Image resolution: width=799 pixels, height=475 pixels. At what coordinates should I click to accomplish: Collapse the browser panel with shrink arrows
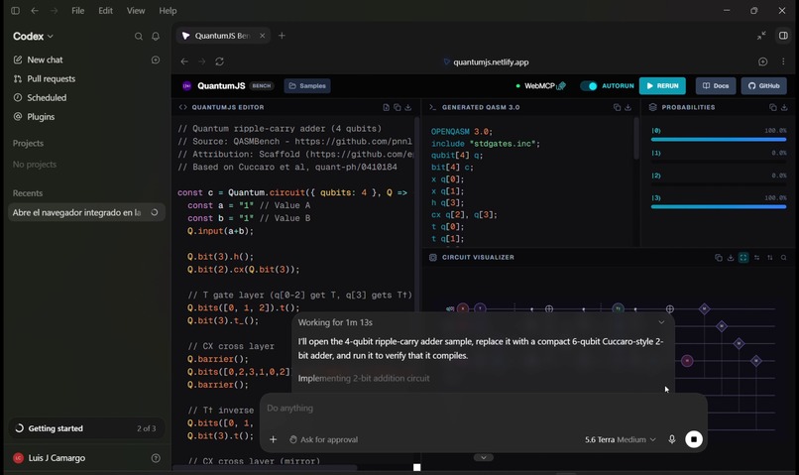tap(761, 36)
